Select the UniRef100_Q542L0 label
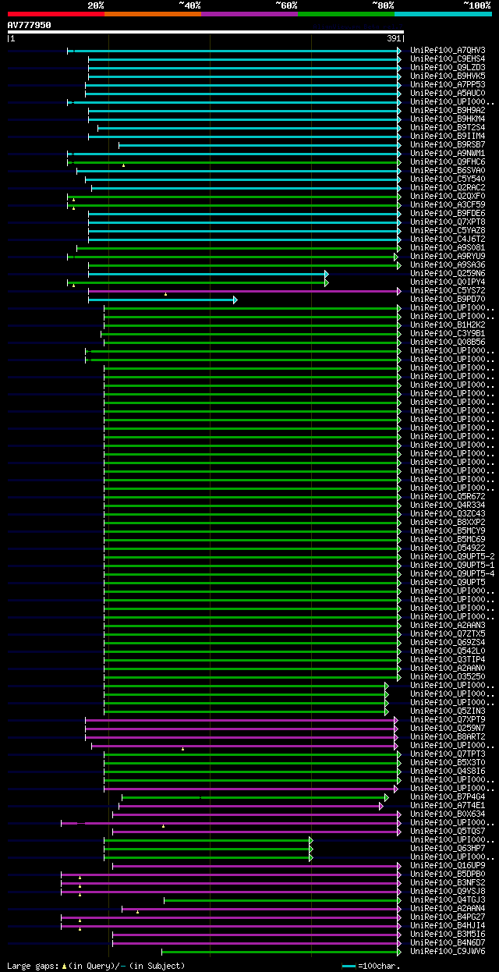This screenshot has width=499, height=972. click(448, 651)
